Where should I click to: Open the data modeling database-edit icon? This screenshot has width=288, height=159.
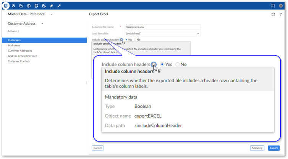[x=36, y=6]
